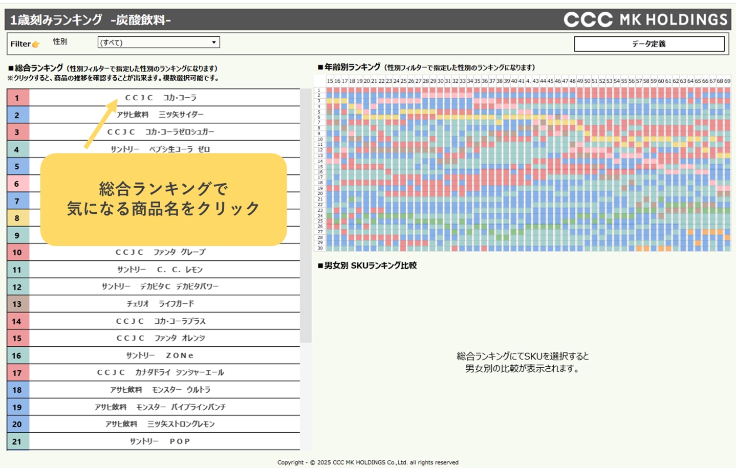736x468 pixels.
Task: Click the pink rank 6 number cell
Action: click(x=18, y=184)
